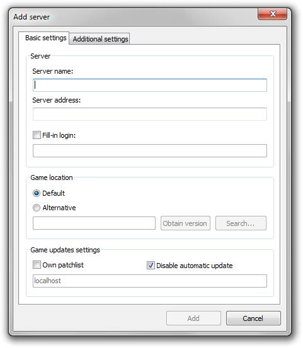Screen dimensions: 303x348
Task: Open the Search... browse button
Action: coord(241,223)
